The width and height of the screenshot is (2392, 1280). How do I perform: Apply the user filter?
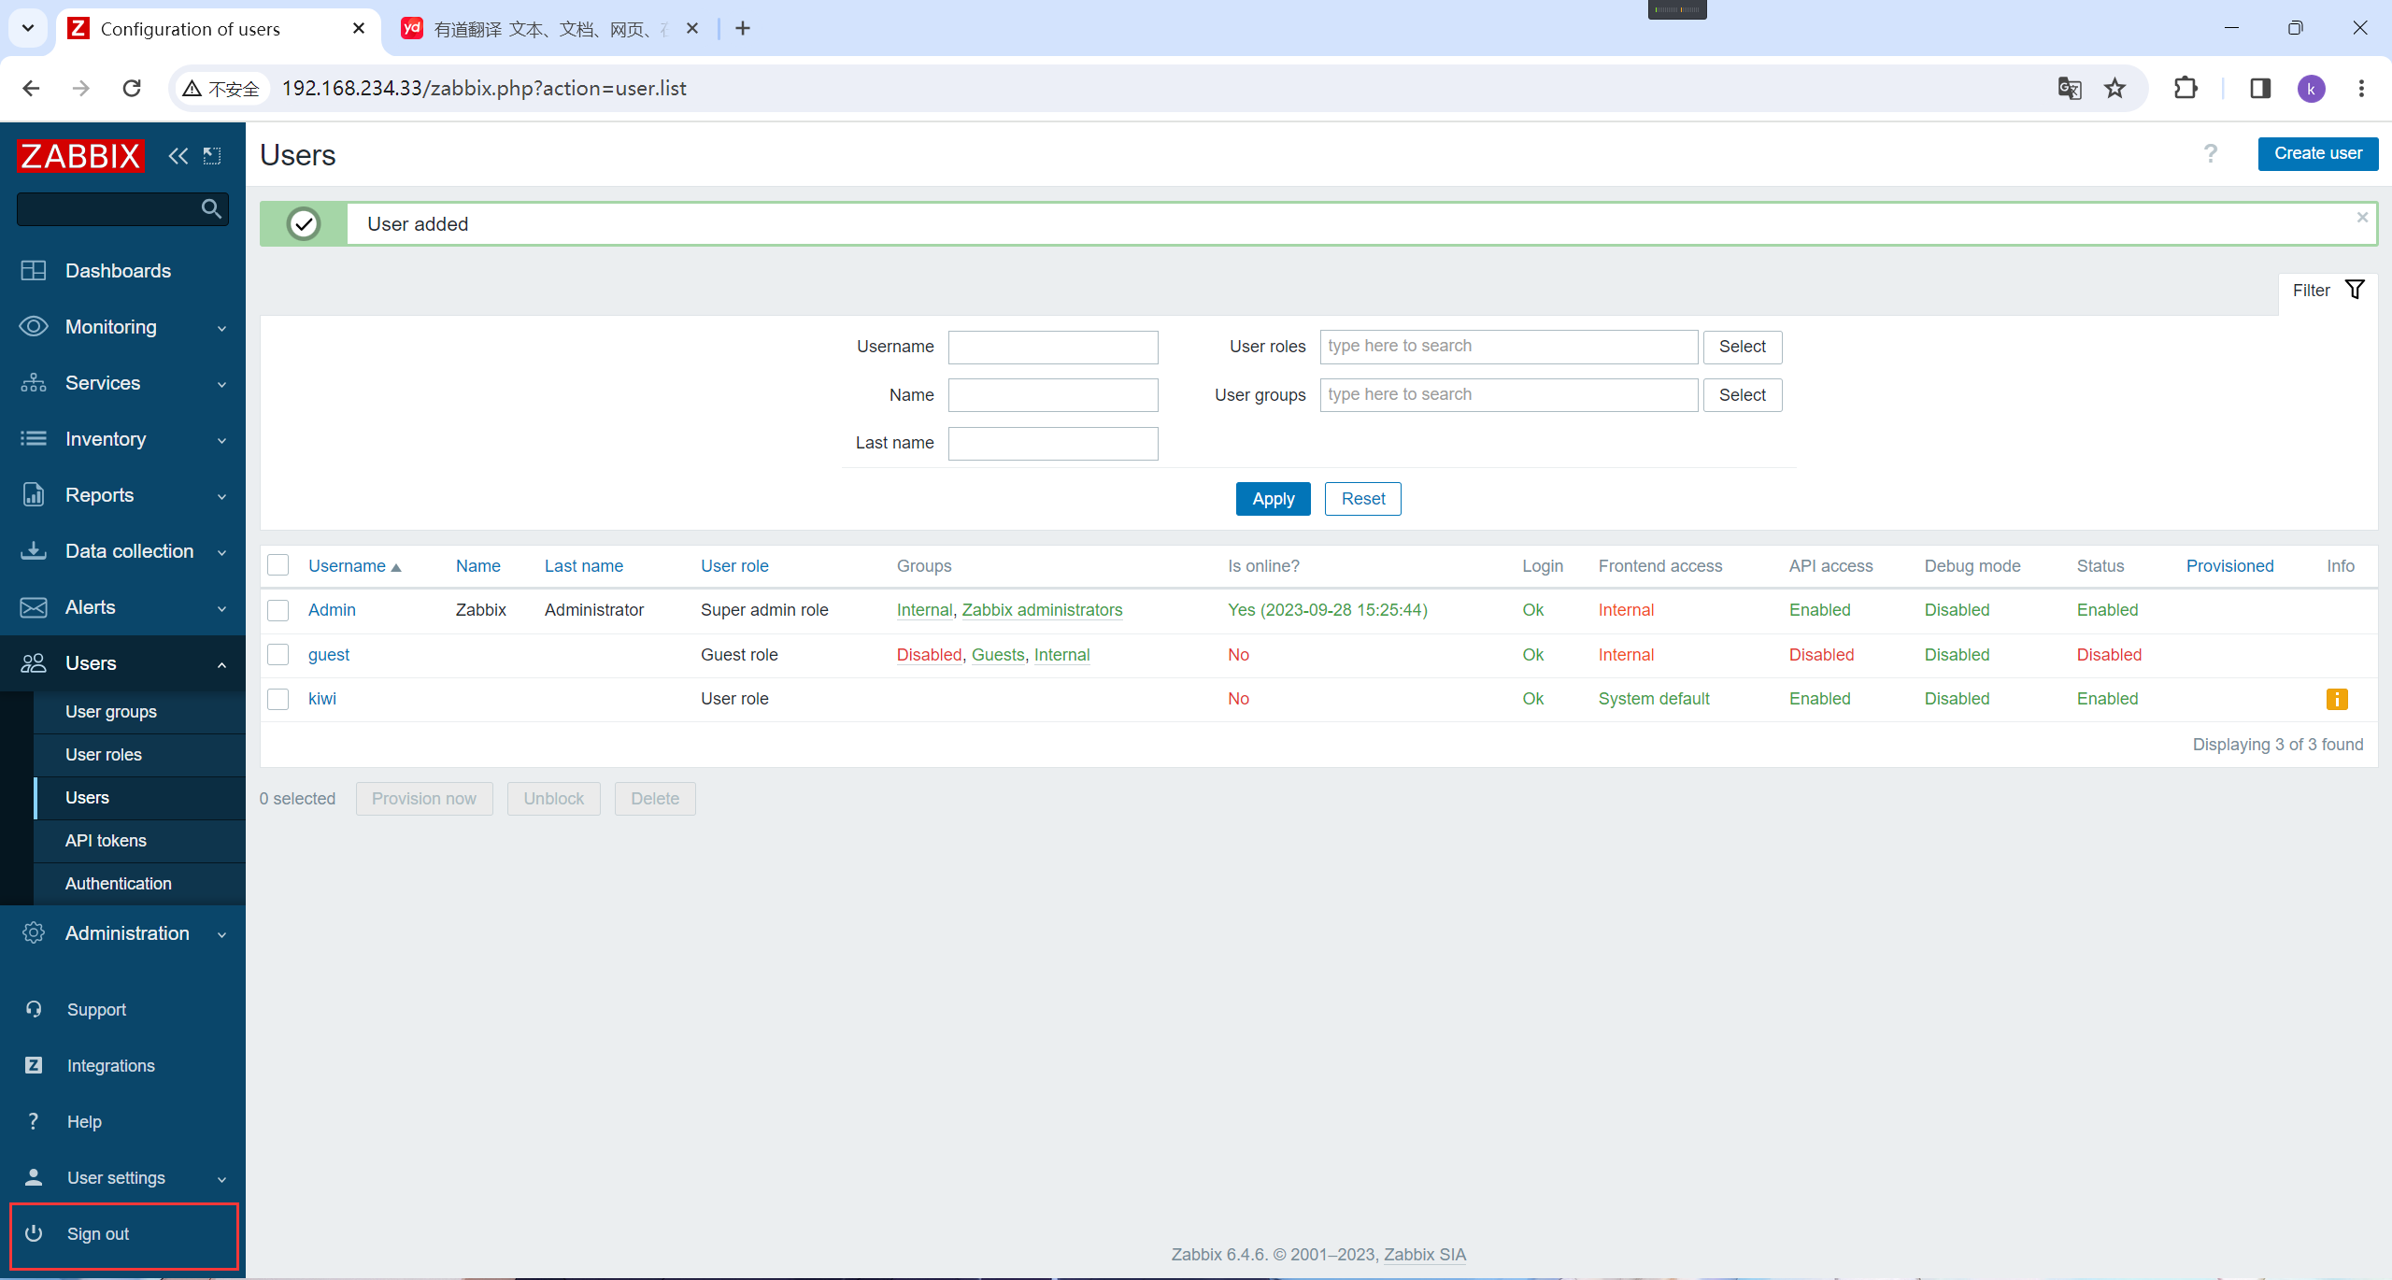[1273, 499]
